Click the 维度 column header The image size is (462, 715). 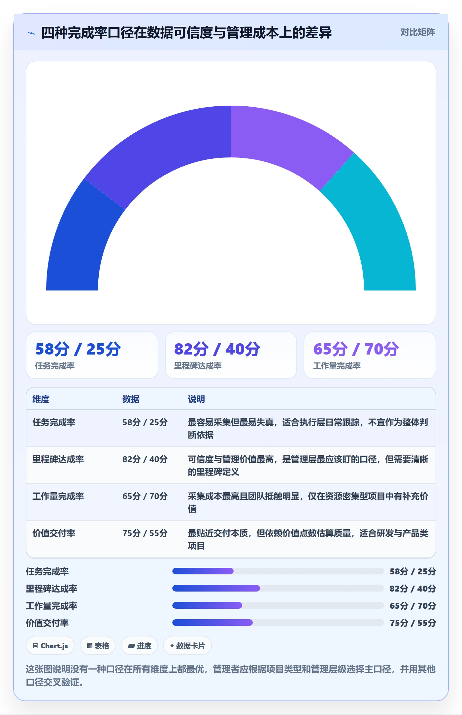[x=41, y=399]
